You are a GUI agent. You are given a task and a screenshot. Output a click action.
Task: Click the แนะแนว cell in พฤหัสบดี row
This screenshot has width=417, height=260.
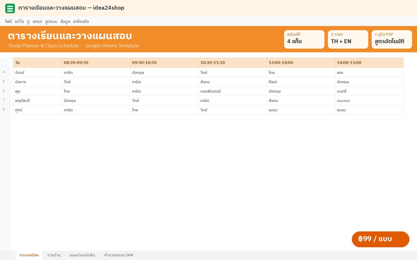369,101
